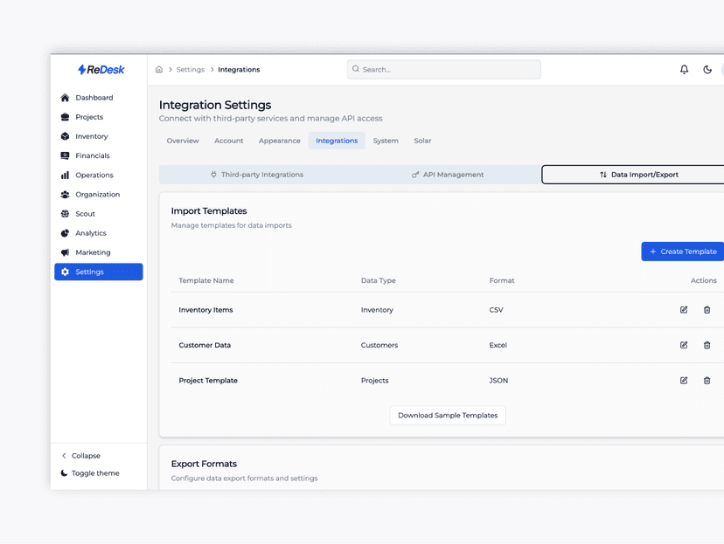Collapse the sidebar
Viewport: 724px width, 544px height.
coord(81,456)
